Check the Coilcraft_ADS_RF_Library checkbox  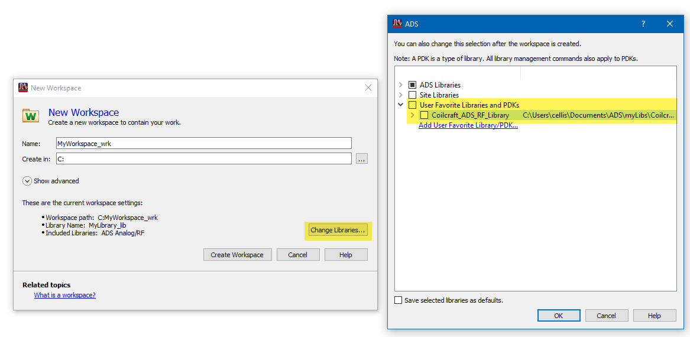pyautogui.click(x=424, y=115)
